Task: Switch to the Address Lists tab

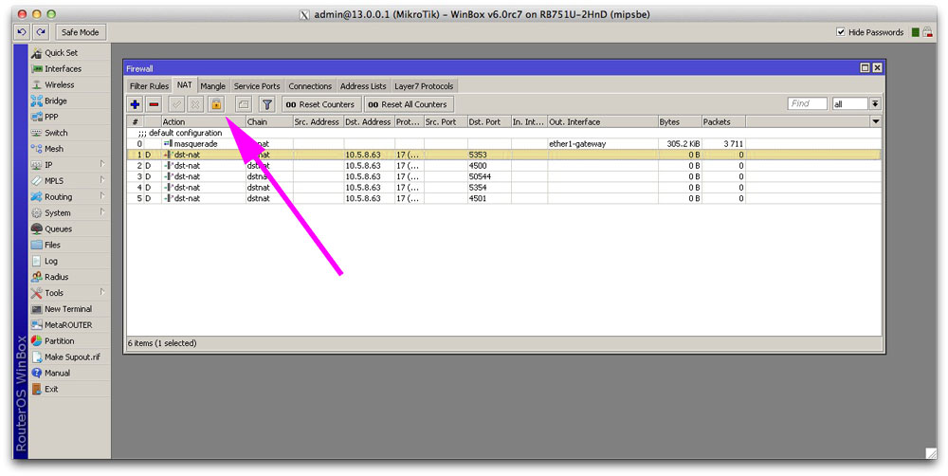Action: pyautogui.click(x=363, y=86)
